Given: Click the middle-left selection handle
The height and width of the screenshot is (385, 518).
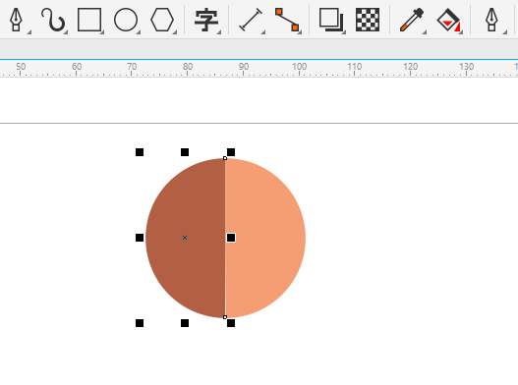Looking at the screenshot, I should tap(140, 238).
